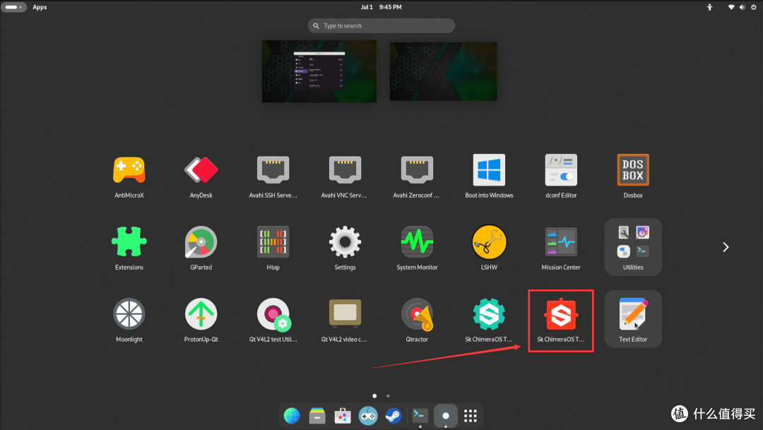The width and height of the screenshot is (763, 430).
Task: Switch to second app page dot
Action: pos(388,396)
